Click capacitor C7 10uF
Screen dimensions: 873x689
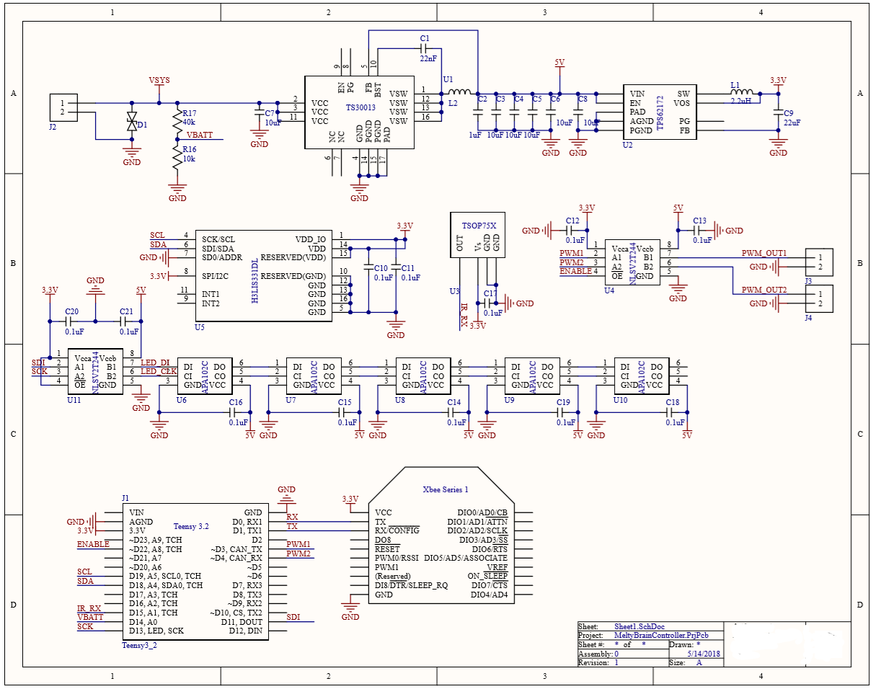coord(259,114)
